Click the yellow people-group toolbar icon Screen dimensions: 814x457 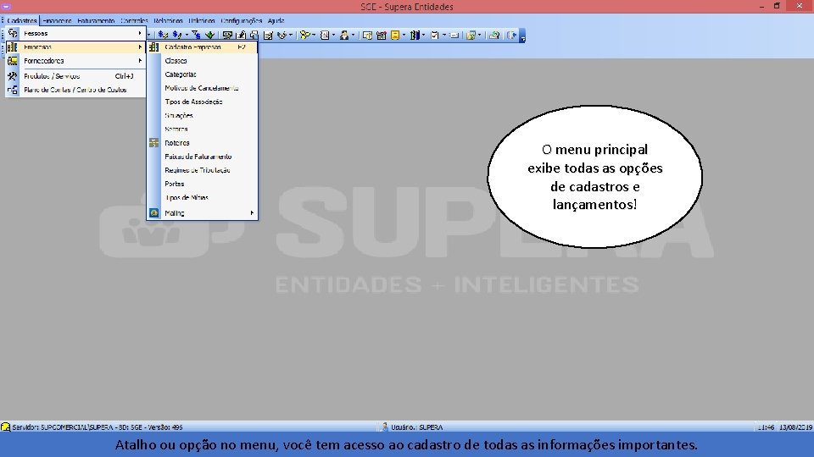(x=305, y=36)
